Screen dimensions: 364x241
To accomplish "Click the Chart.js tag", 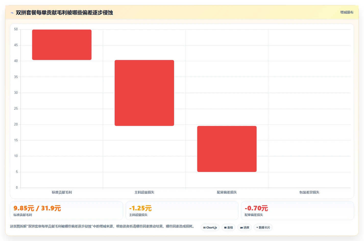I will 210,227.
